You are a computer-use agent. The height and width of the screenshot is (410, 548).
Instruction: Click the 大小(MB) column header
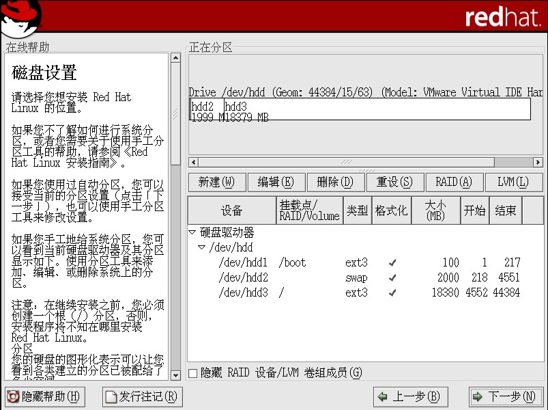click(436, 210)
